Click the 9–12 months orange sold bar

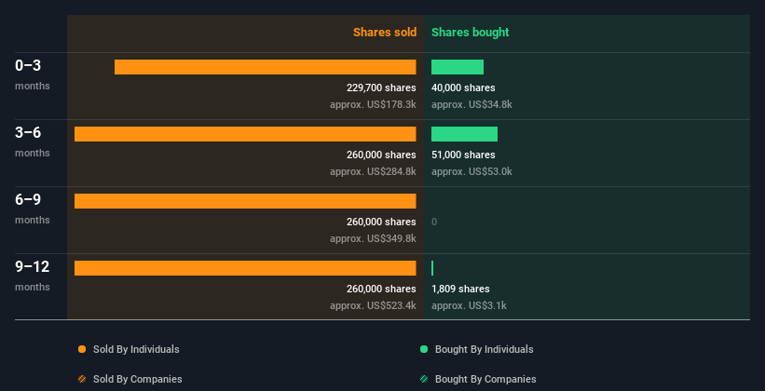[245, 268]
